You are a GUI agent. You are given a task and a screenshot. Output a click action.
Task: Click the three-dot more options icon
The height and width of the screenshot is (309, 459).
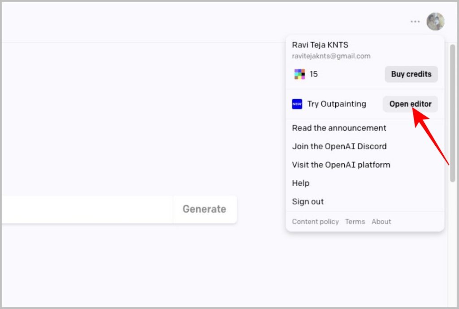tap(415, 22)
